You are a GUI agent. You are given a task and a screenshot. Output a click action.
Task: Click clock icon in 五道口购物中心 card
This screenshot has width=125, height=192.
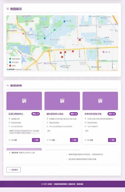9,123
